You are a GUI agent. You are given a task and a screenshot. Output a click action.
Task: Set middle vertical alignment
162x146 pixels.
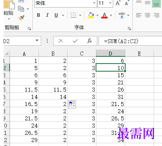148,2
